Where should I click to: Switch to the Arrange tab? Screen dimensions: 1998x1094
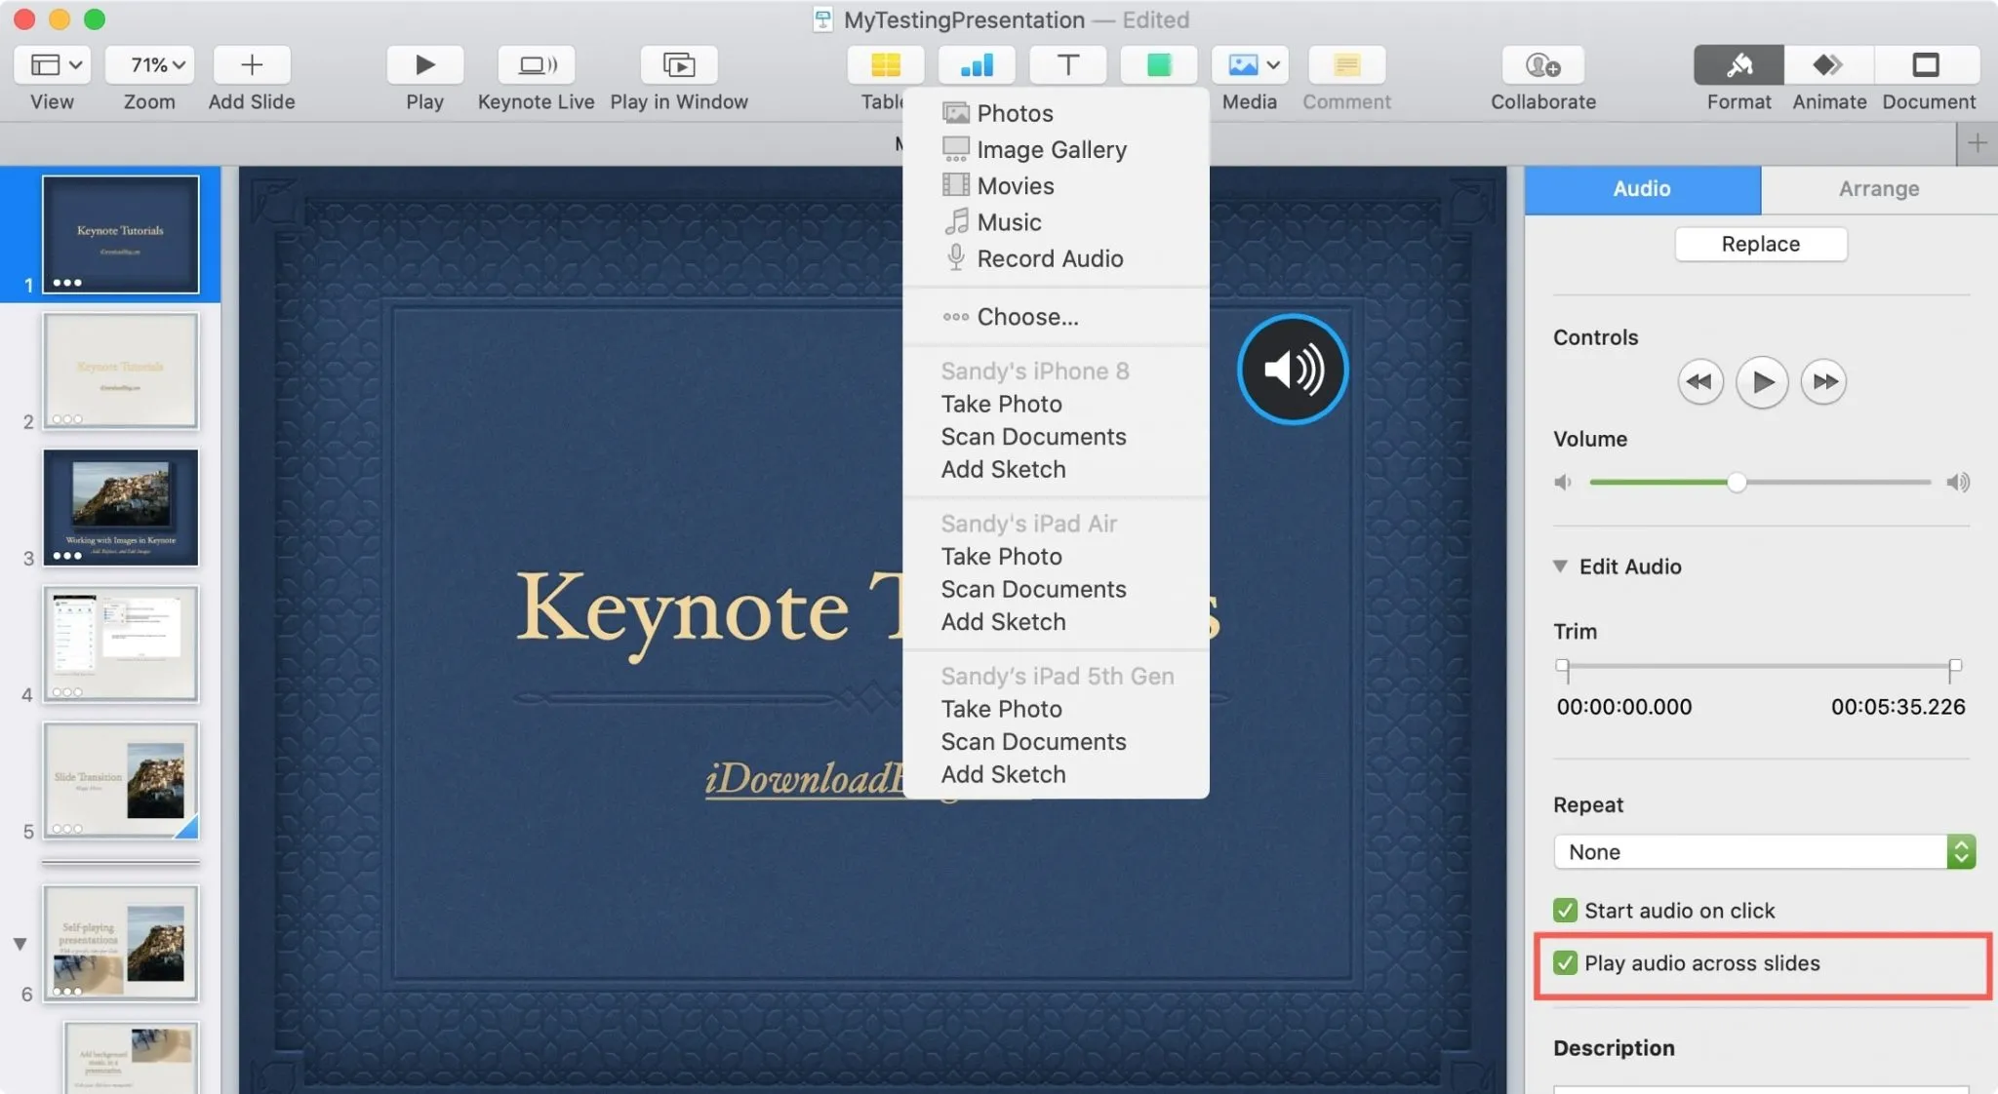[x=1876, y=188]
